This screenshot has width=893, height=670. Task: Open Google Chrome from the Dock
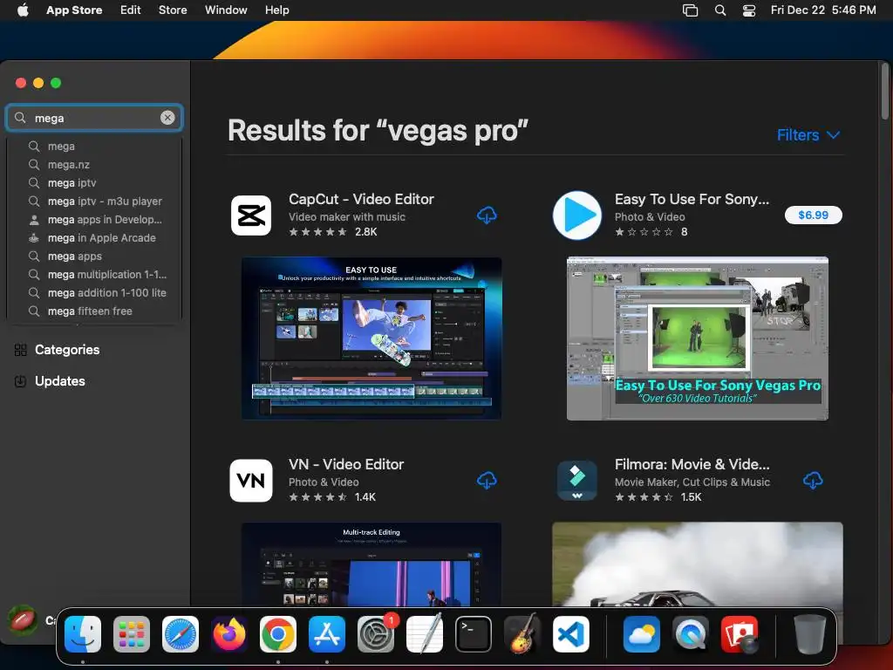(278, 634)
